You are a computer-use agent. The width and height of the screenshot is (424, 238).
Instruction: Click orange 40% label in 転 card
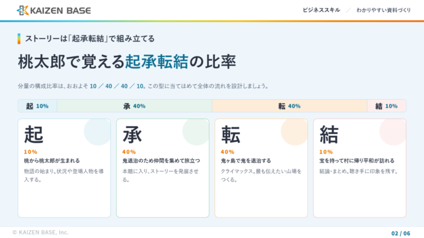coord(228,152)
